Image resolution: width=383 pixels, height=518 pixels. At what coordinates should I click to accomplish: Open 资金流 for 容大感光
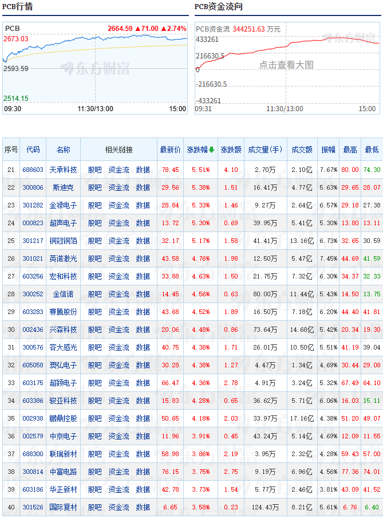119,348
